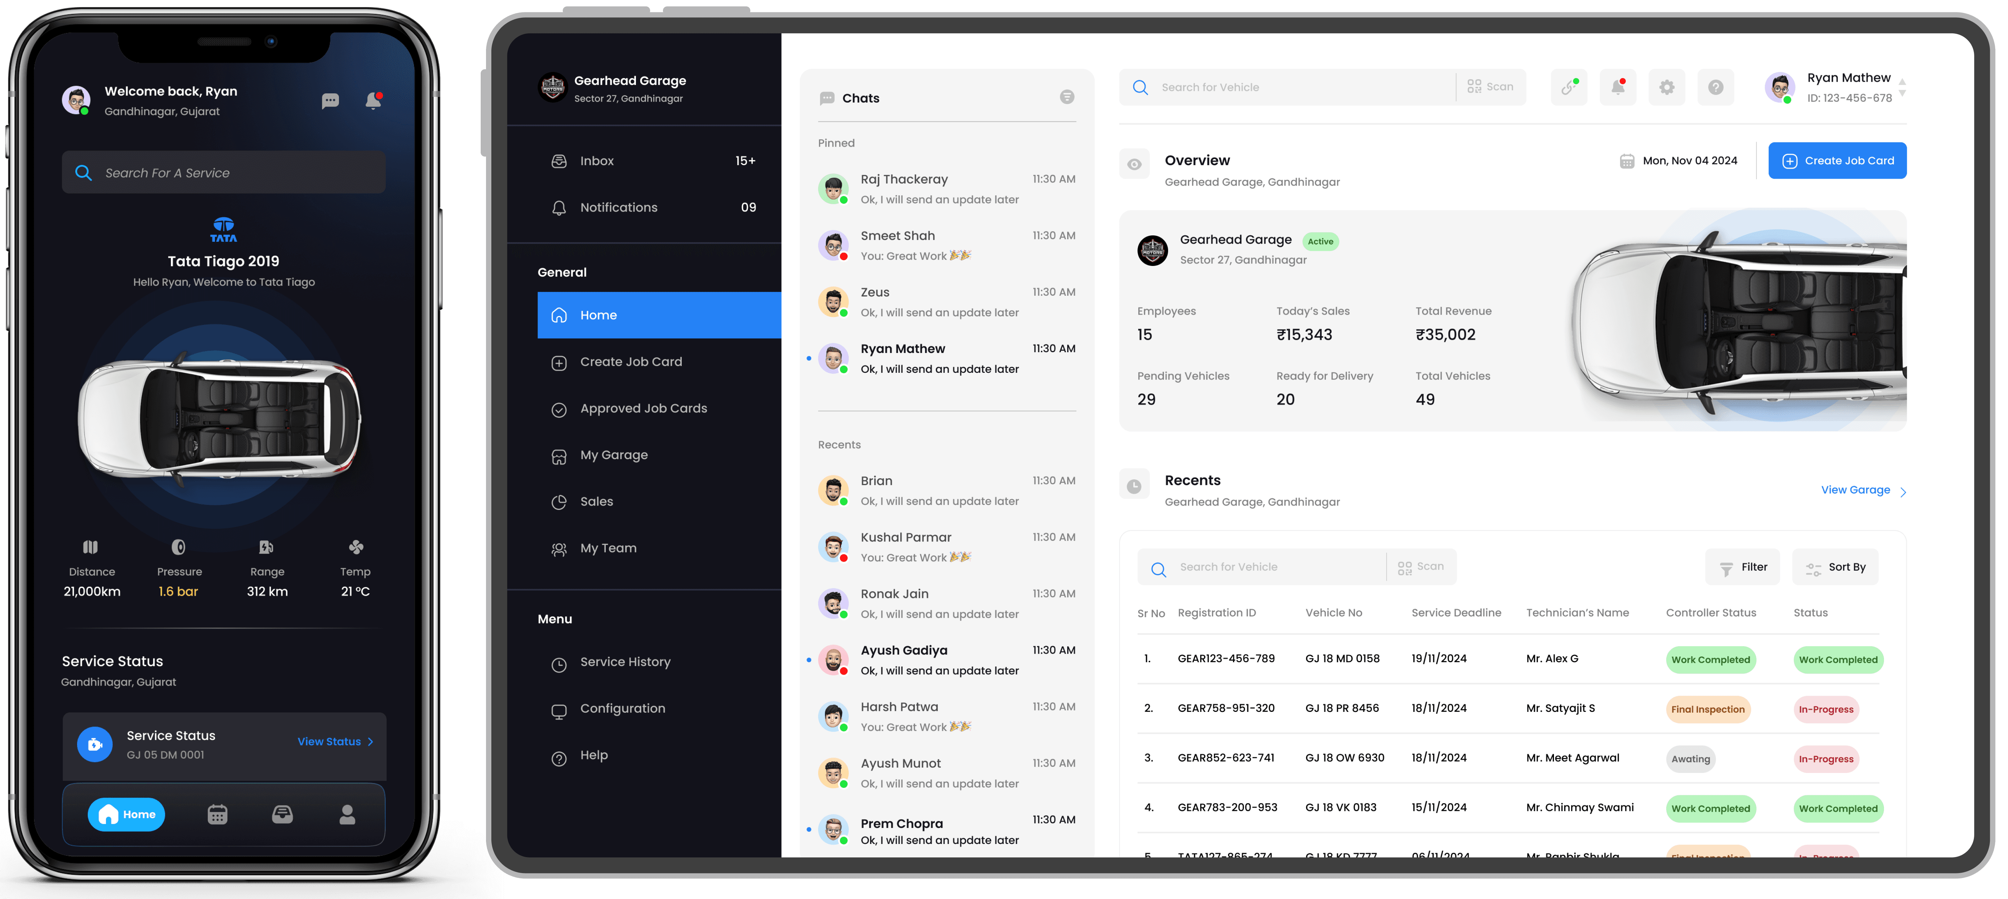Tap the profile icon in phone bottom bar
2008x899 pixels.
tap(348, 814)
